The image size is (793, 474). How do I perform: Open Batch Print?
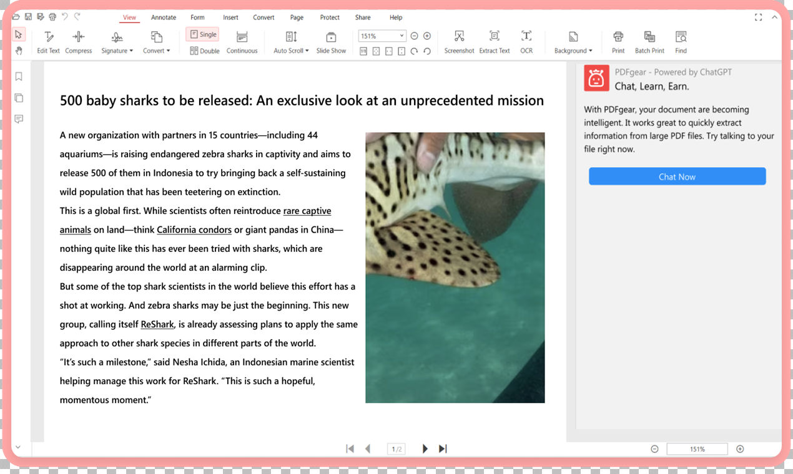pyautogui.click(x=649, y=42)
